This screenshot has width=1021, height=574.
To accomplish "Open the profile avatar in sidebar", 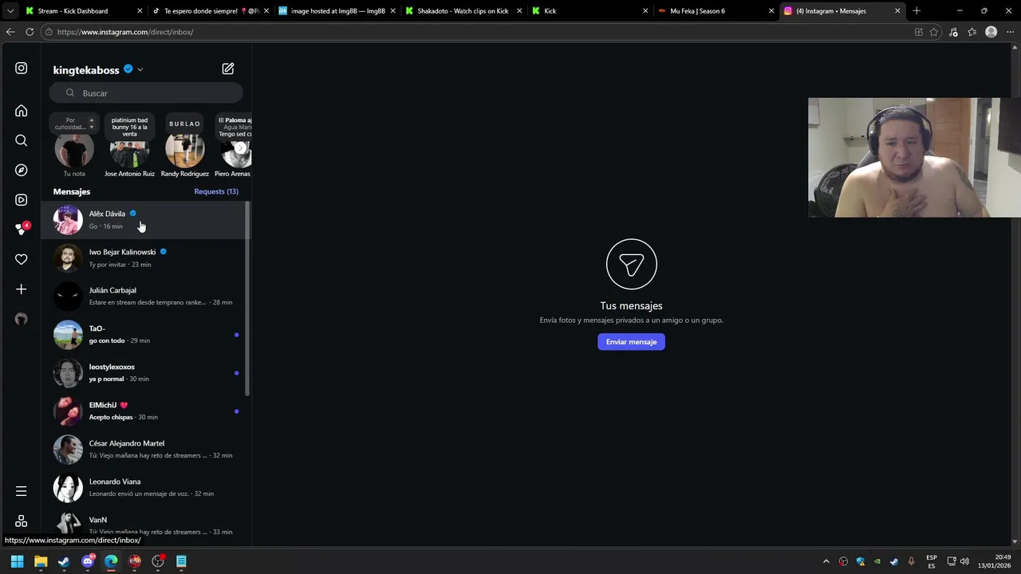I will point(22,319).
